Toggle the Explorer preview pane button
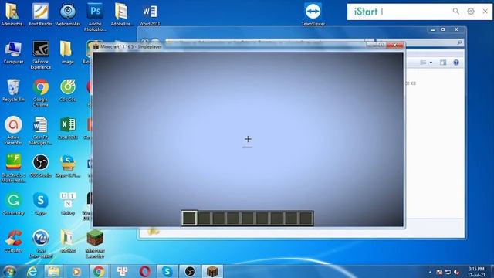 tap(443, 63)
